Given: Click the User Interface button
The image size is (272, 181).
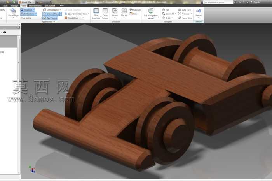Looking at the screenshot, I should pyautogui.click(x=96, y=14).
